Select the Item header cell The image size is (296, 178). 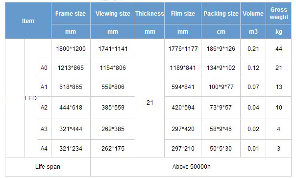click(28, 21)
